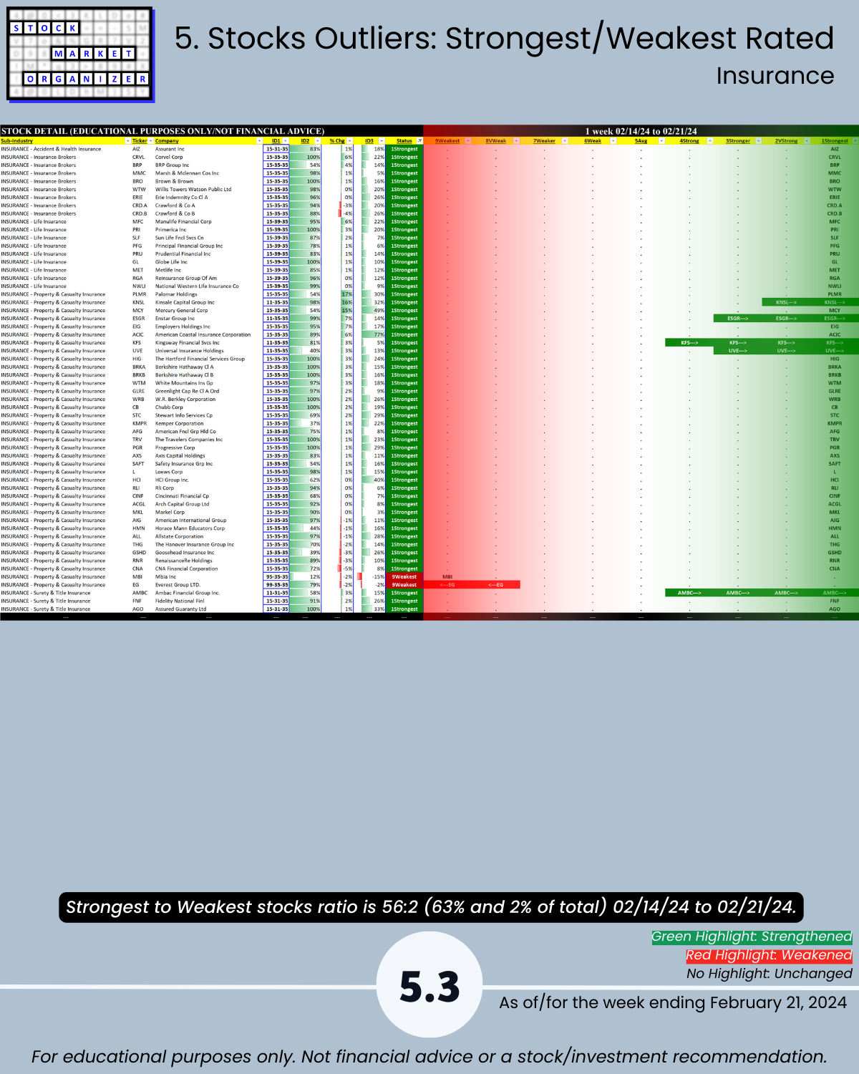
Task: Open the 1Strongest column filter dropdown
Action: click(x=855, y=141)
